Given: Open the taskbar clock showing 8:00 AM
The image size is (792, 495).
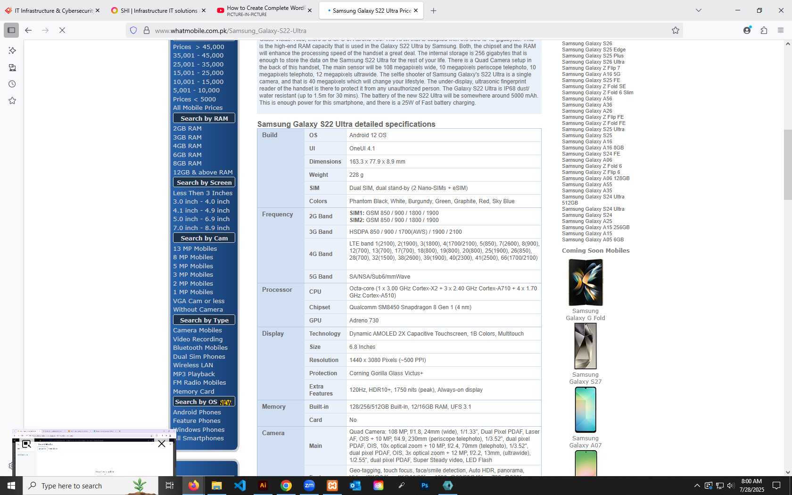Looking at the screenshot, I should [751, 486].
